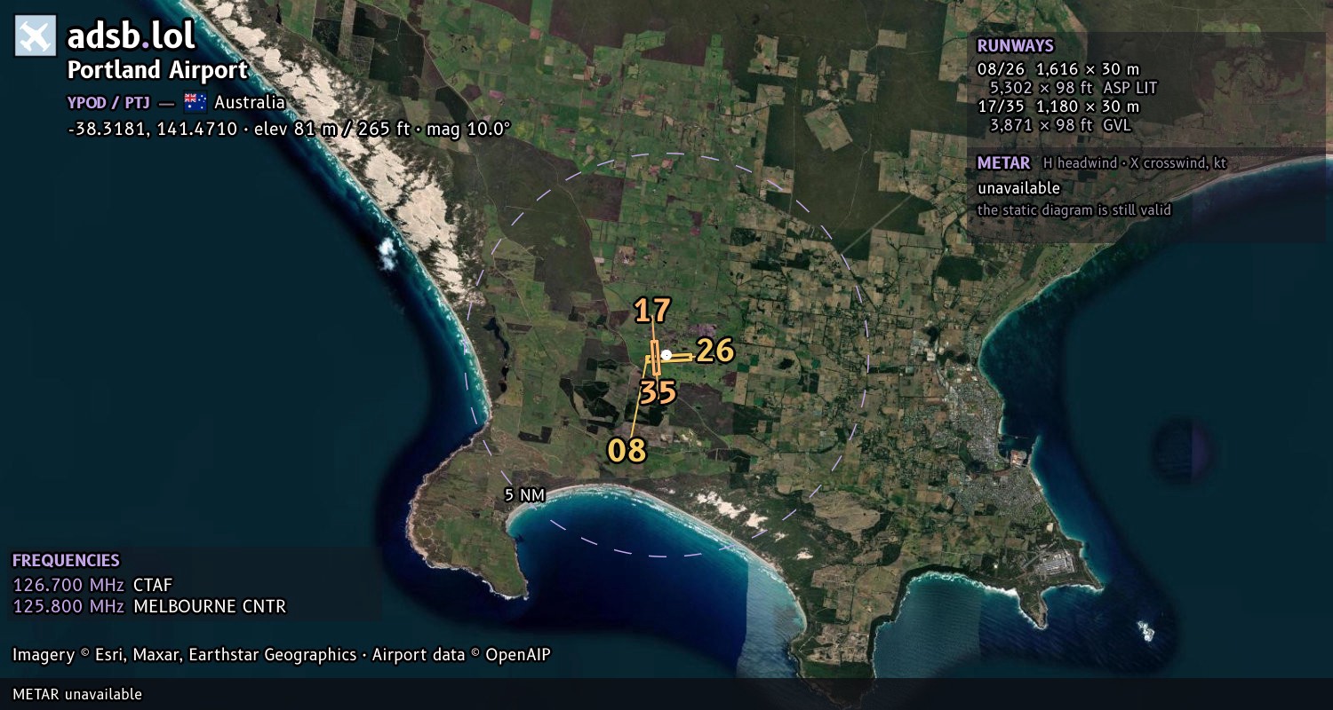Select the runway 35 label
This screenshot has height=710, width=1333.
pos(658,392)
